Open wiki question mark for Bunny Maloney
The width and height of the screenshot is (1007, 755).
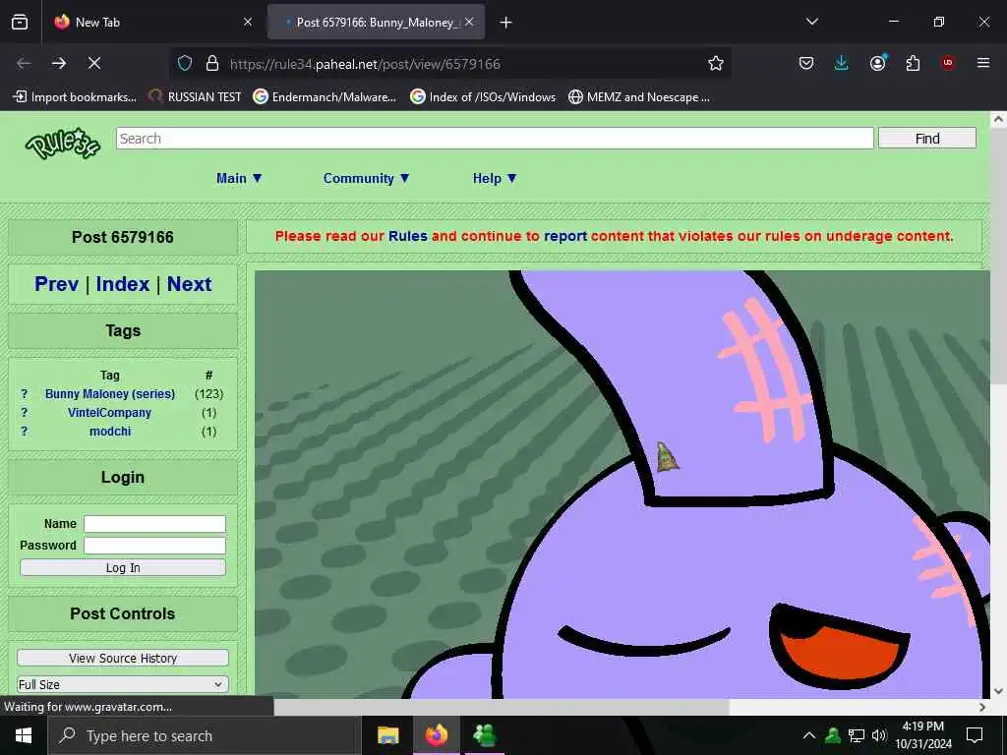click(x=25, y=394)
